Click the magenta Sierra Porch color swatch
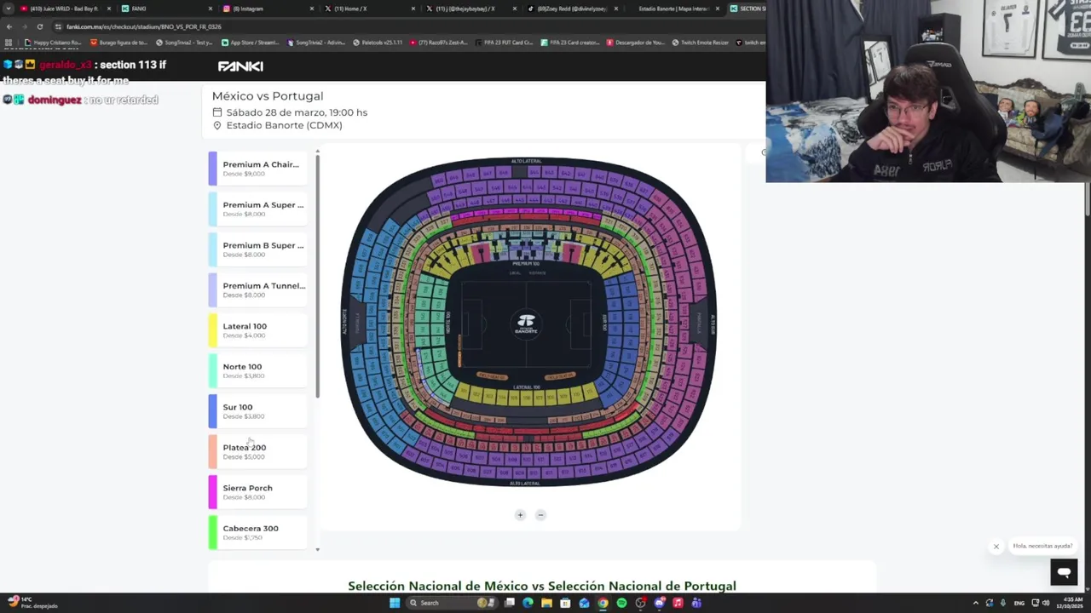The image size is (1091, 613). tap(212, 492)
